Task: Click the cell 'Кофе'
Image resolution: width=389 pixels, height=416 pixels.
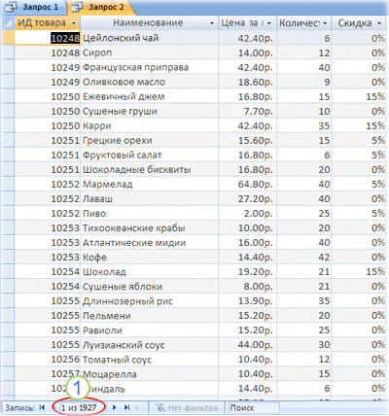Action: click(149, 257)
